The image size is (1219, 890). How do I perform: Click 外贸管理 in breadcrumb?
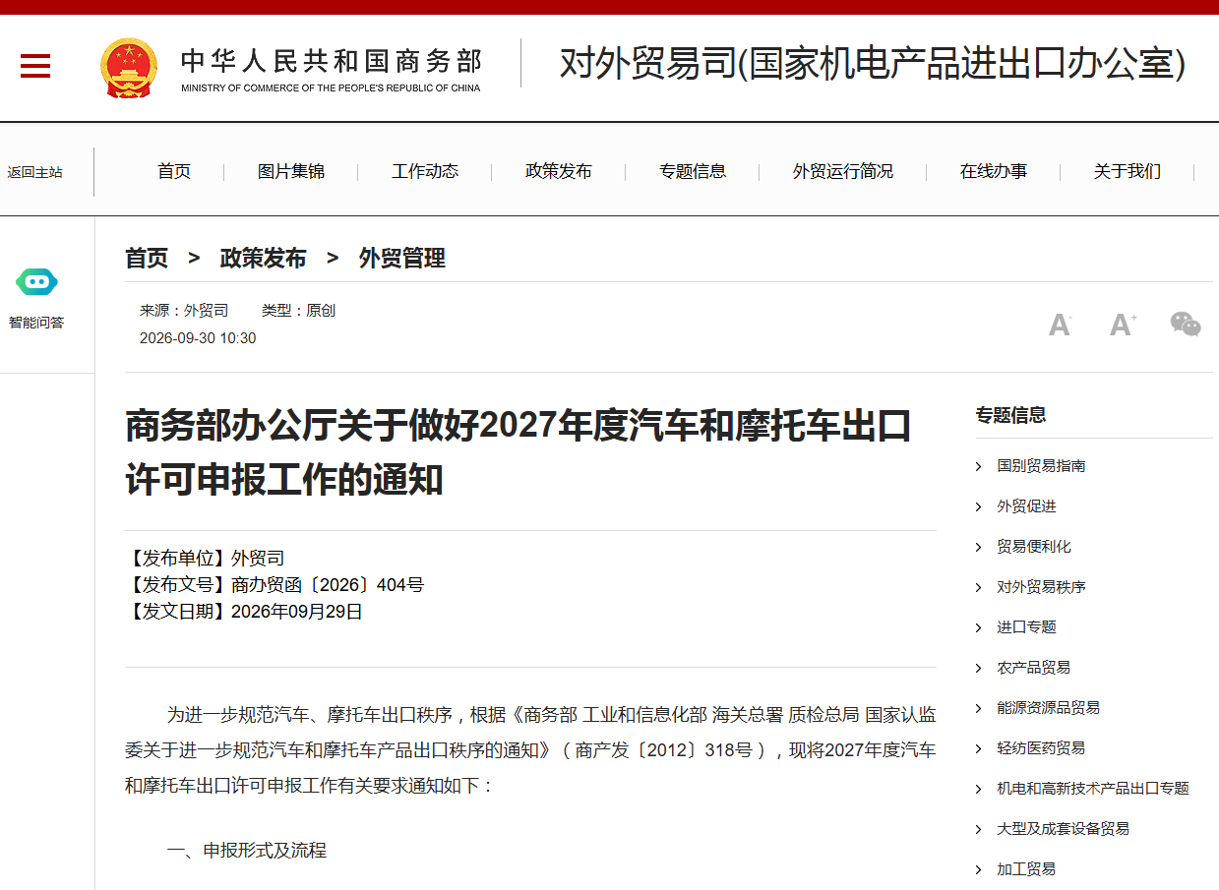tap(402, 259)
